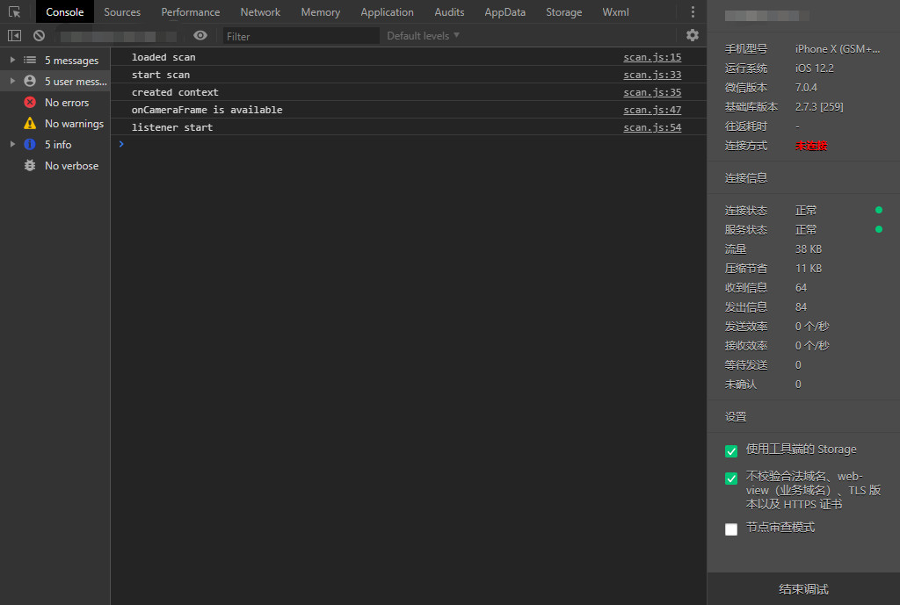The height and width of the screenshot is (605, 900).
Task: Toggle the console sidebar panel icon
Action: pos(14,35)
